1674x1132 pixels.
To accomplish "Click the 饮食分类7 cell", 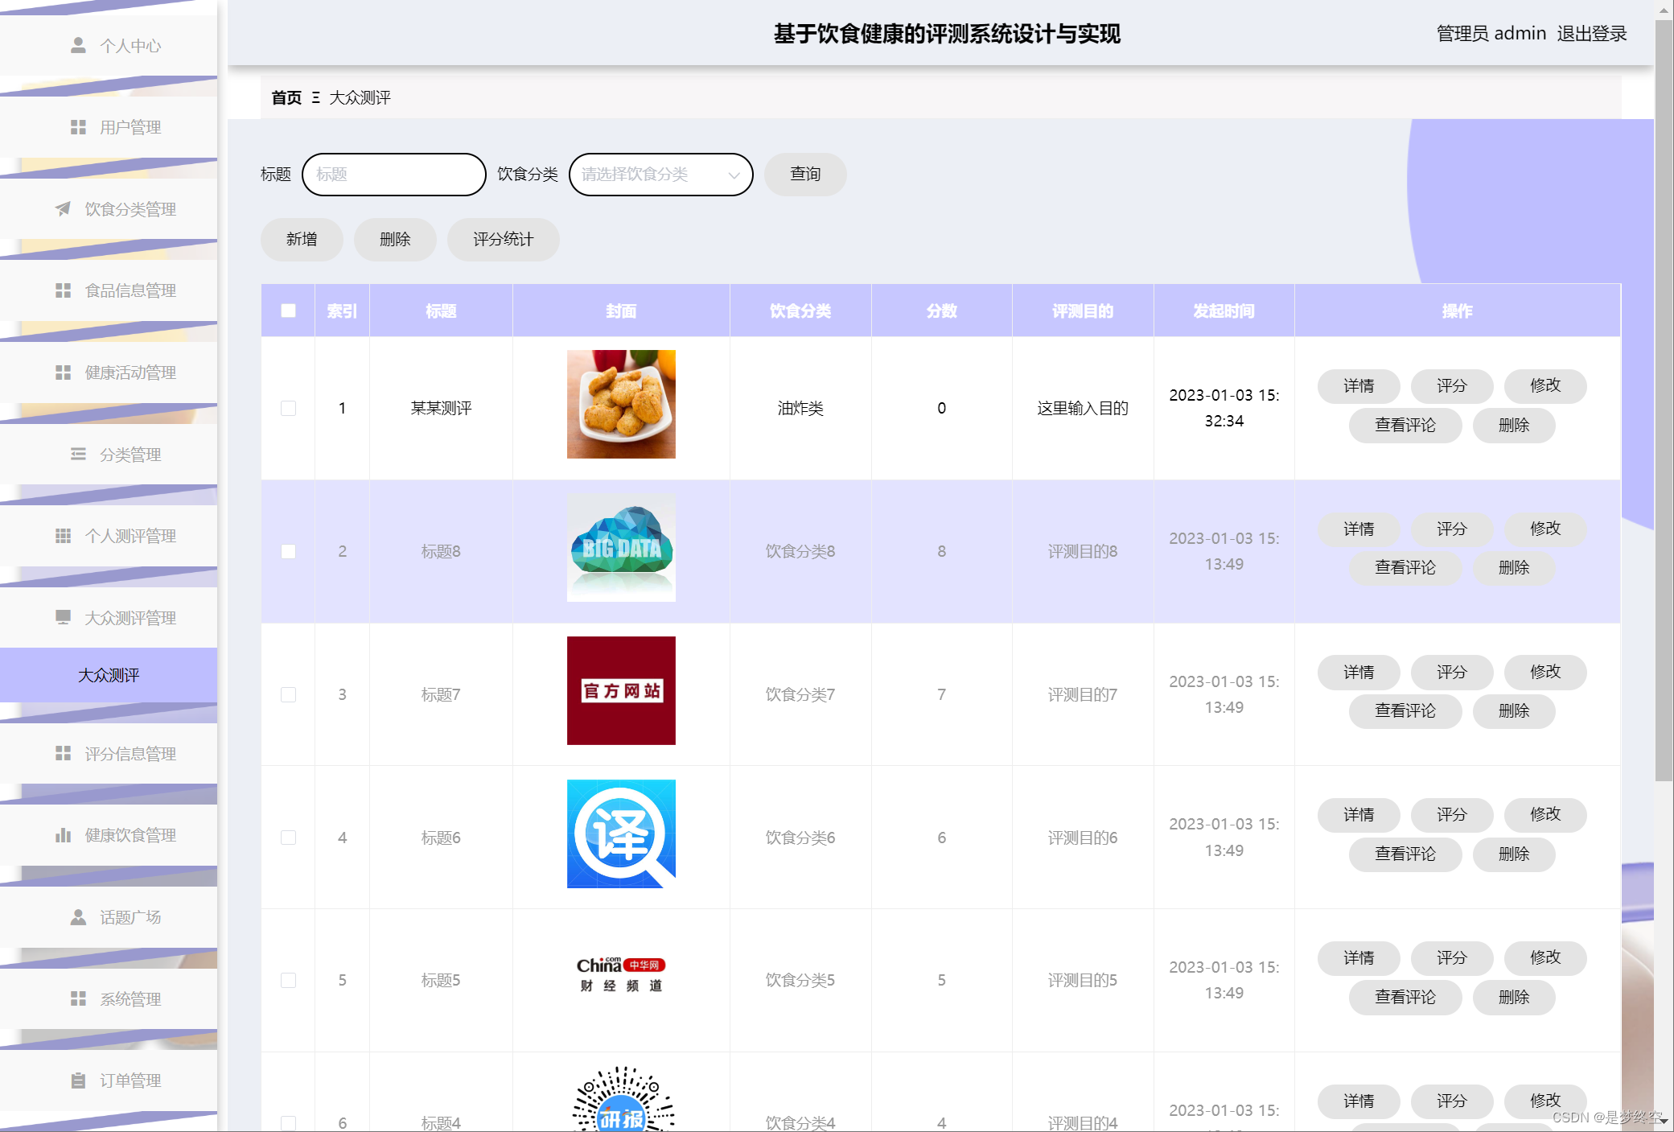I will pos(800,694).
